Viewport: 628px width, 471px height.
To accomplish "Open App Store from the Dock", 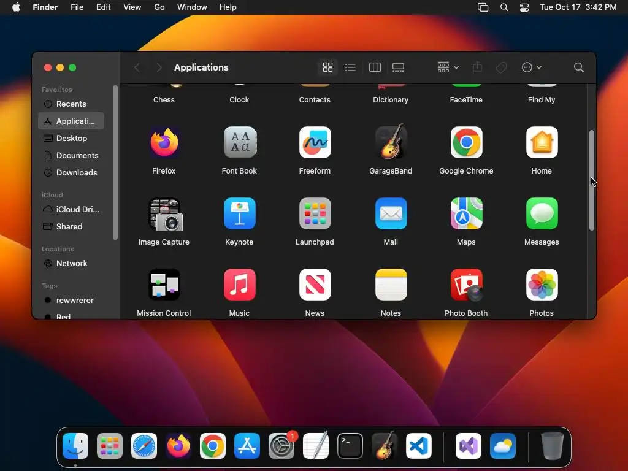I will (247, 446).
